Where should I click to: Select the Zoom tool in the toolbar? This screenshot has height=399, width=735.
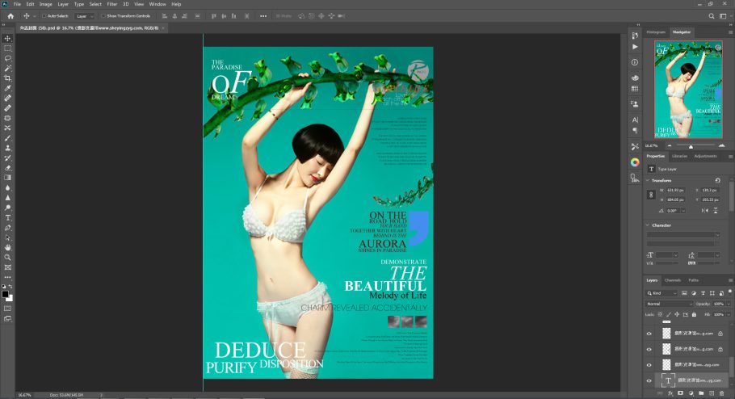coord(7,258)
